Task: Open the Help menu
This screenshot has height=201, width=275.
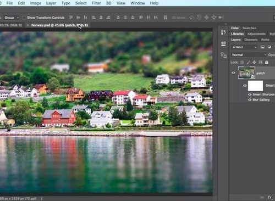Action: click(x=154, y=3)
